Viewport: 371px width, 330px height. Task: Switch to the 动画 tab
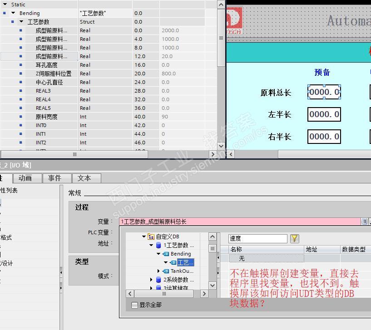[x=27, y=178]
